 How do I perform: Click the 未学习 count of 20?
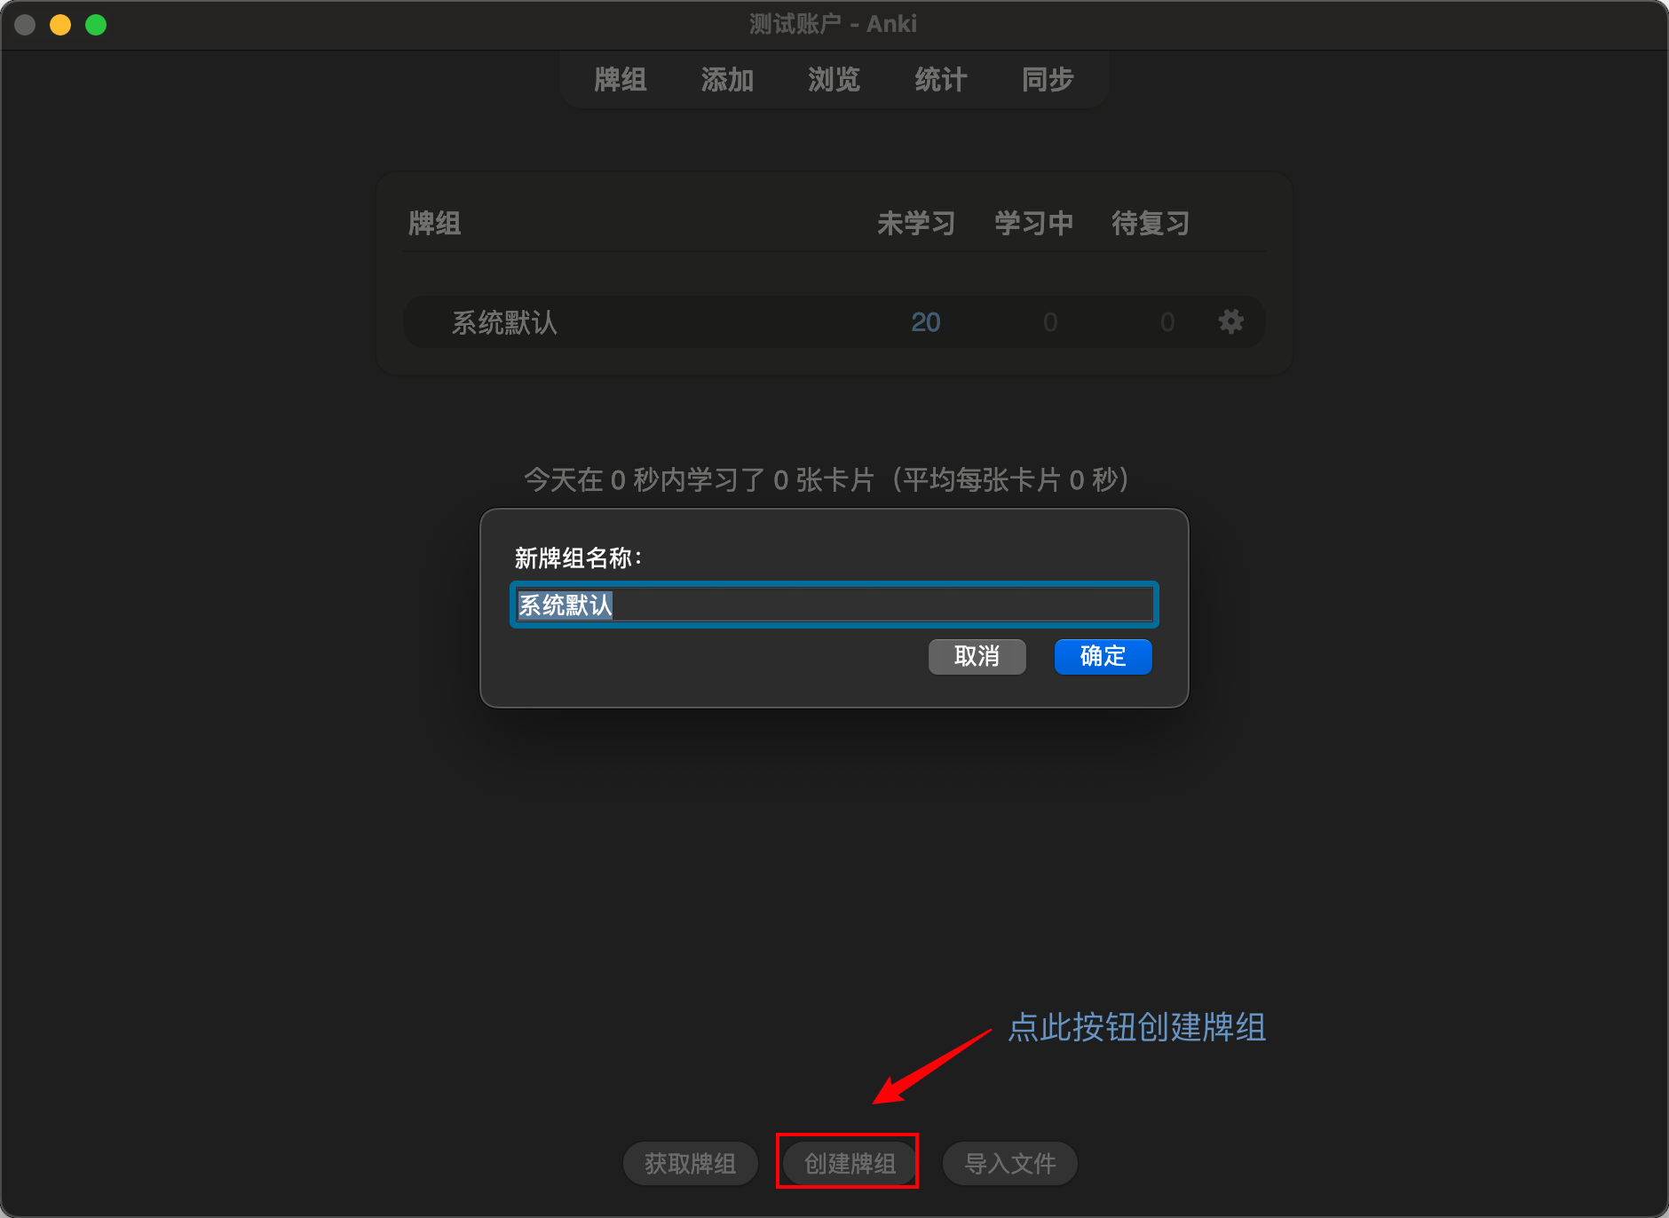coord(925,321)
